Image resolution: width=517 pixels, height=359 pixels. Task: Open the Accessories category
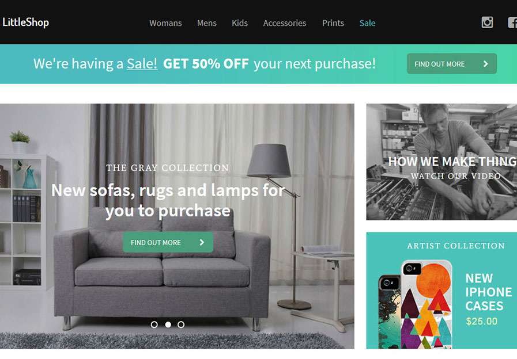pyautogui.click(x=285, y=23)
